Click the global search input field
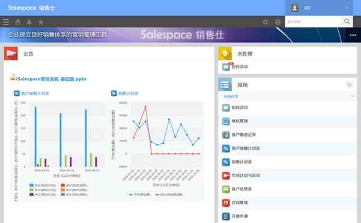361x223 pixels. [313, 22]
